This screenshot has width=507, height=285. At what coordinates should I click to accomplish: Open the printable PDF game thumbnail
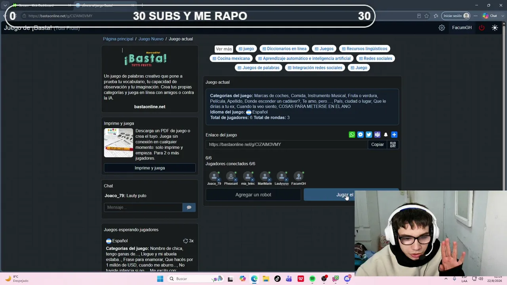click(x=118, y=142)
